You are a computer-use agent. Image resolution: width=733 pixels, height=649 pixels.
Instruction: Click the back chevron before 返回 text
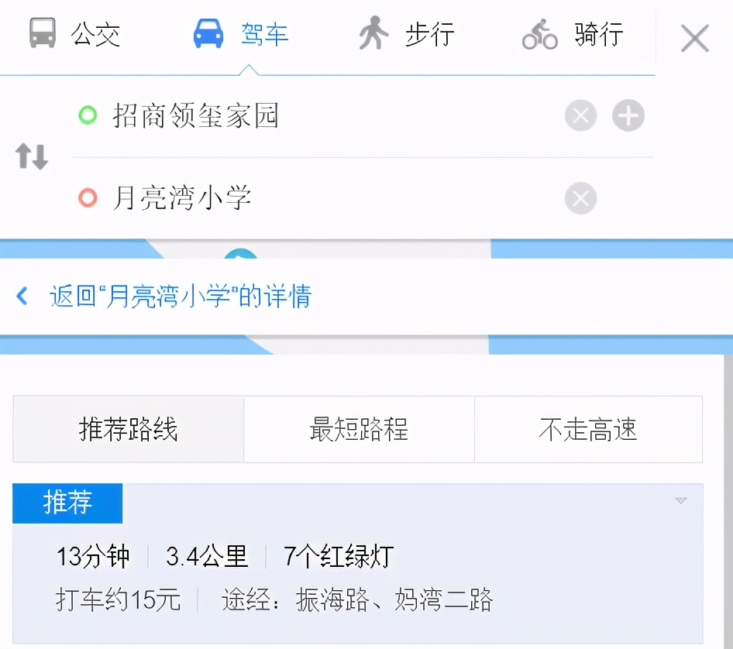(21, 296)
